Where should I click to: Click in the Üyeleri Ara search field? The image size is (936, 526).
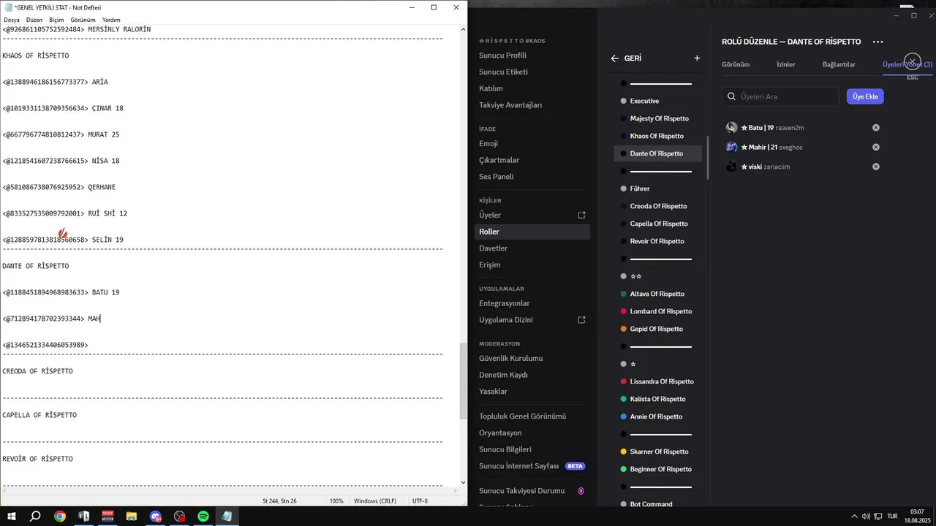click(780, 96)
